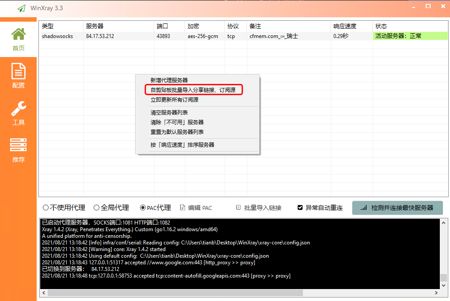
Task: Click the 协议 column header
Action: (236, 26)
